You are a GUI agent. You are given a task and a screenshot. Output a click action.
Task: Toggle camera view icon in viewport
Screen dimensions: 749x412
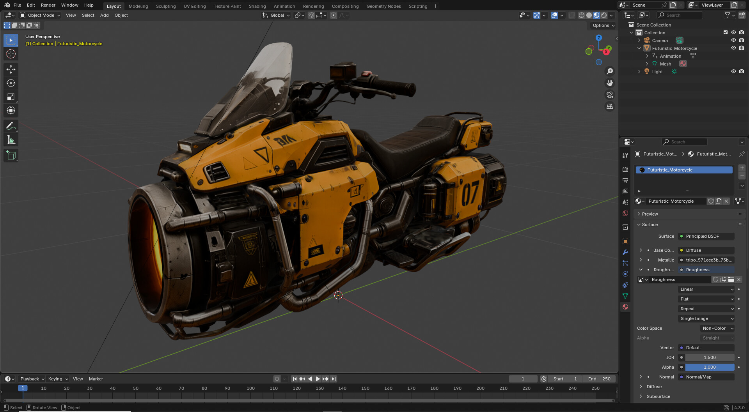(x=609, y=95)
